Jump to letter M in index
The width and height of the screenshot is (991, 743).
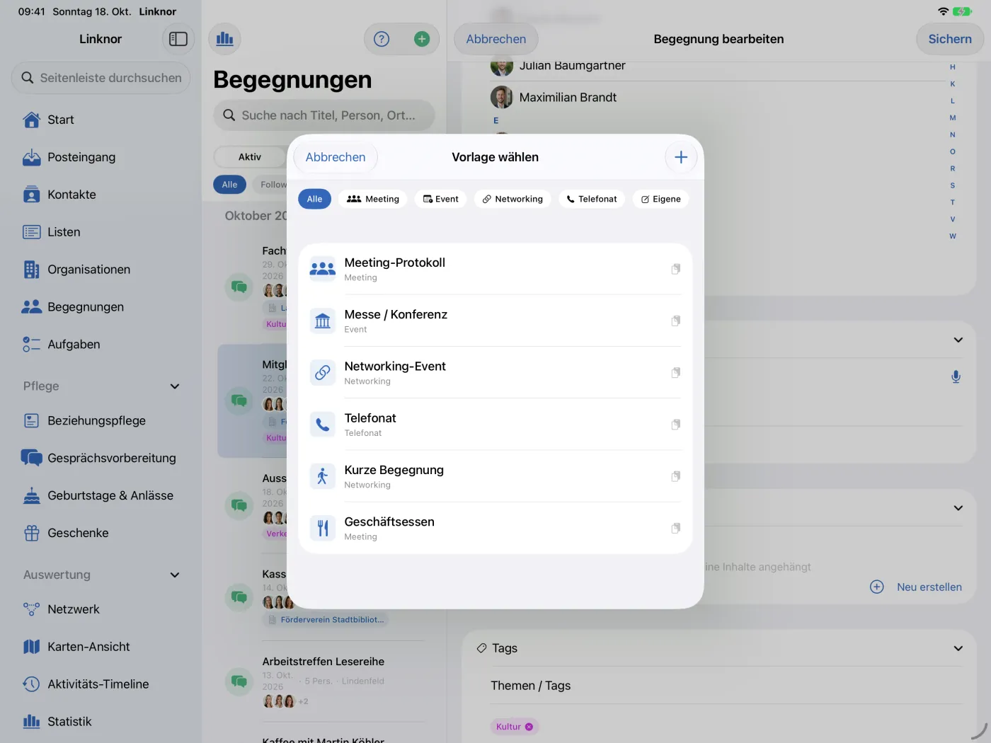click(953, 117)
